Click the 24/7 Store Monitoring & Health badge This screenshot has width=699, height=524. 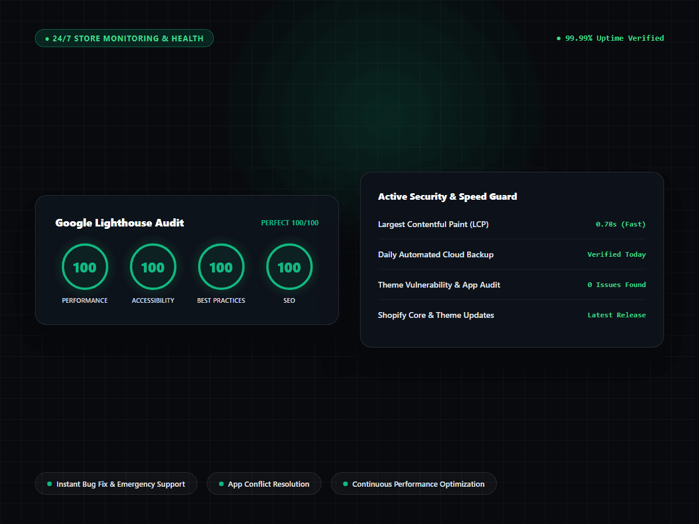pos(124,38)
